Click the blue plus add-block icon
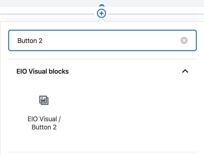 click(x=101, y=13)
